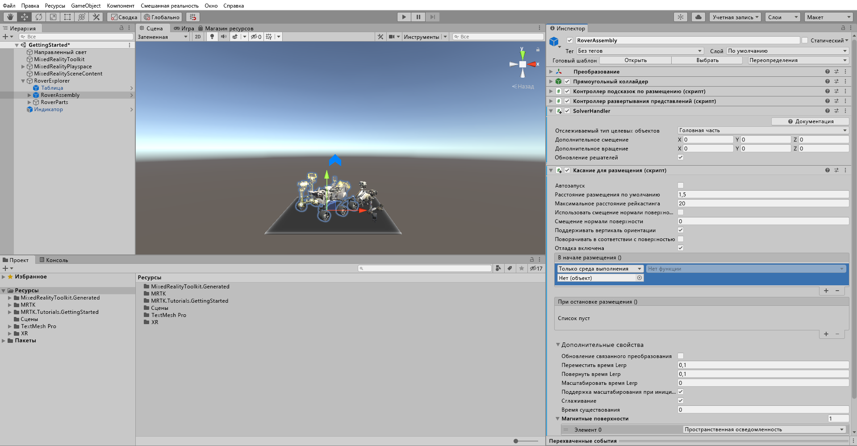Toggle the Статический checkbox

pos(804,40)
